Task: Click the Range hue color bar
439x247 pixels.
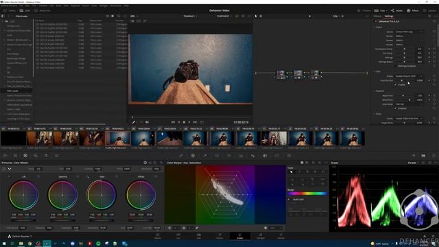Action: pyautogui.click(x=307, y=193)
